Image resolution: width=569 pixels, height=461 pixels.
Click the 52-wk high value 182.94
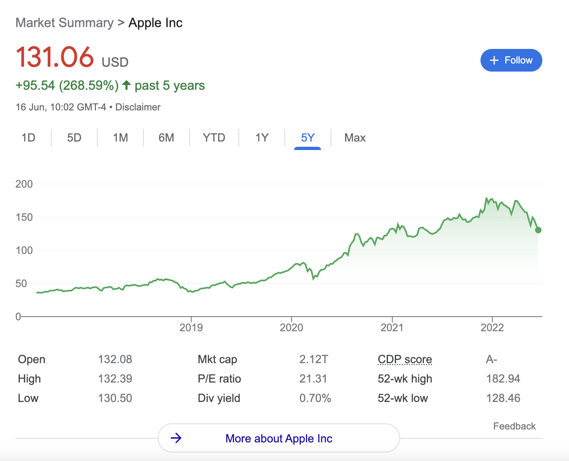[x=503, y=379]
